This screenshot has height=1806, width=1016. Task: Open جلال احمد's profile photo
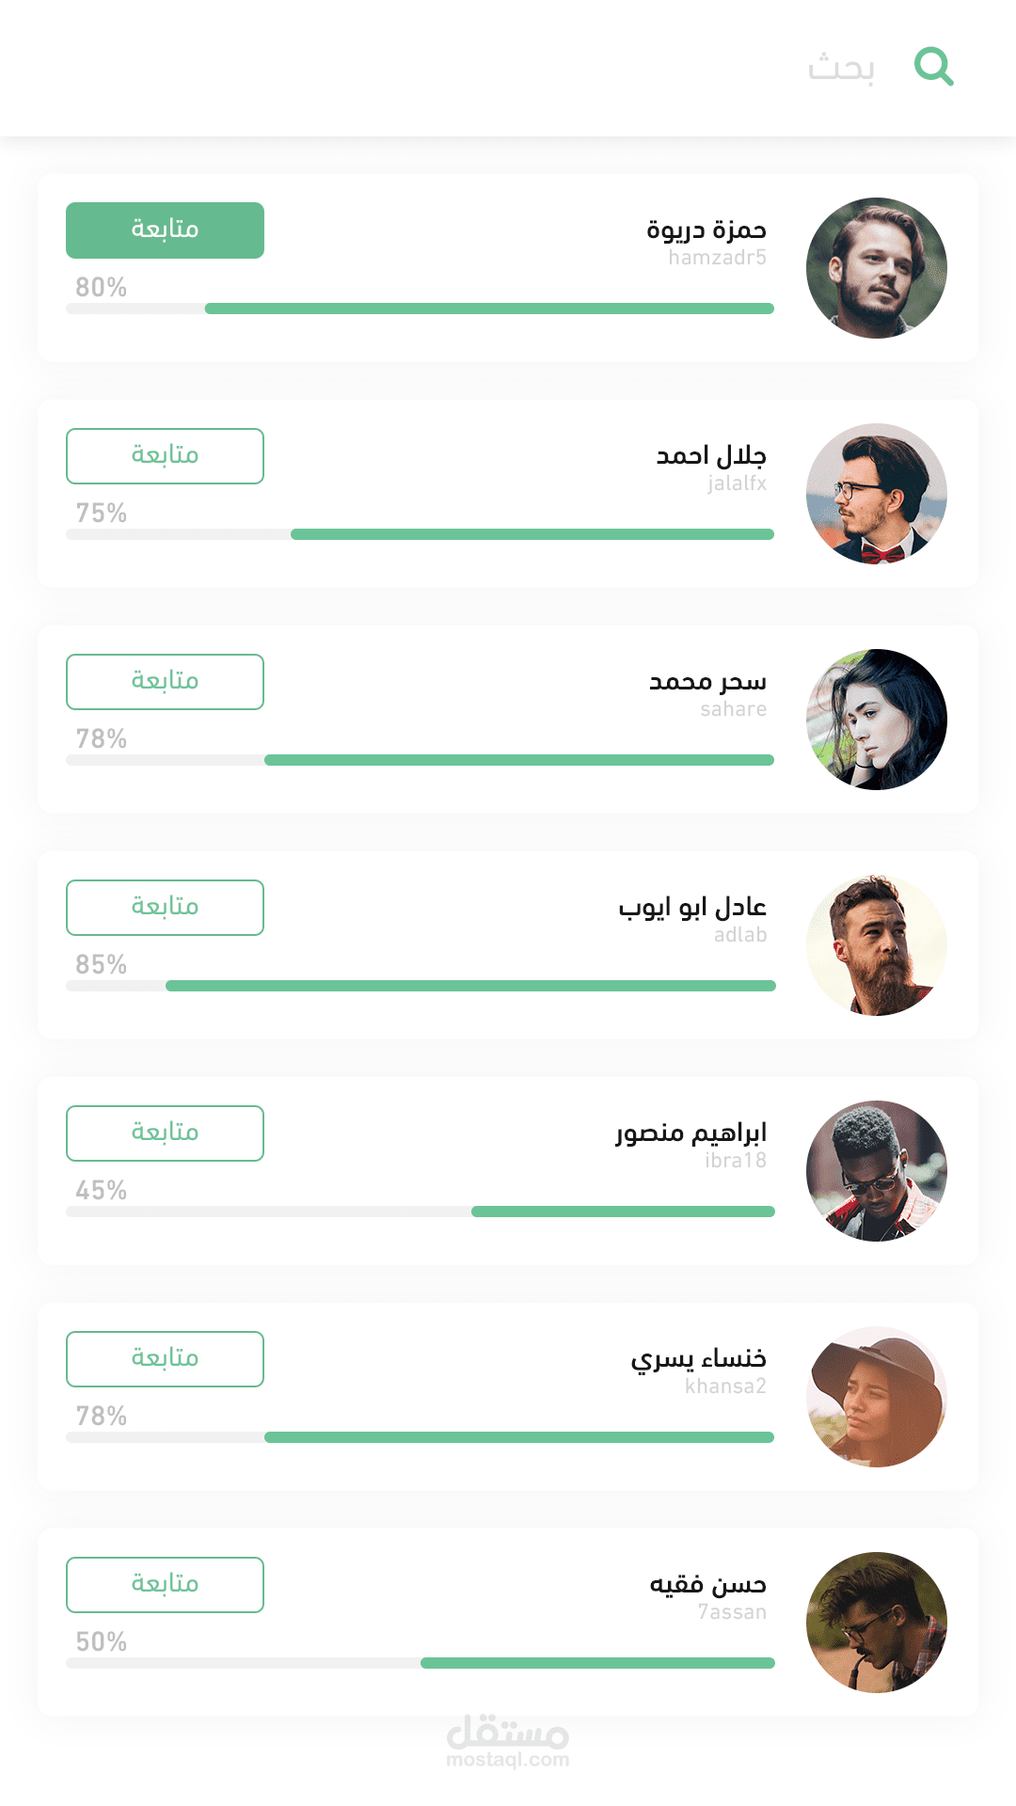[x=877, y=494]
